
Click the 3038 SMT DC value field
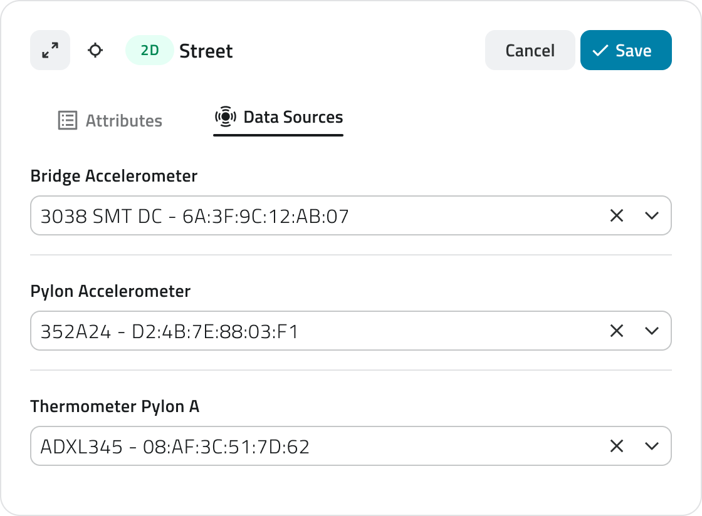[194, 216]
